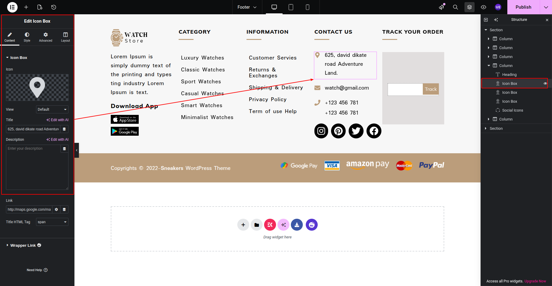Click the Publish button

click(x=523, y=7)
